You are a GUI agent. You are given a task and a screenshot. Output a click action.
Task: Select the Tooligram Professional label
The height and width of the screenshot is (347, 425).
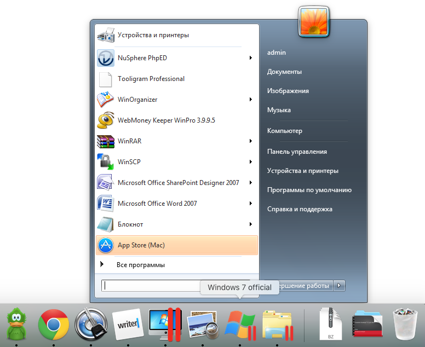coord(151,79)
